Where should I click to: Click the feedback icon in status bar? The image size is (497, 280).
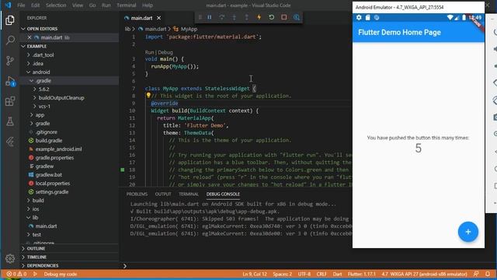tap(476, 274)
